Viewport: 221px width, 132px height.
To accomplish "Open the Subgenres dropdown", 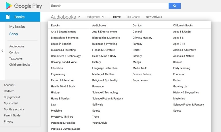I will click(95, 17).
